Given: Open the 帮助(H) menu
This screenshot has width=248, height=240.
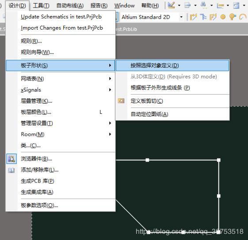Looking at the screenshot, I should pos(150,6).
